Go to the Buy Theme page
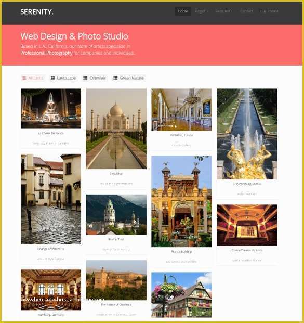The height and width of the screenshot is (323, 304). (x=269, y=11)
